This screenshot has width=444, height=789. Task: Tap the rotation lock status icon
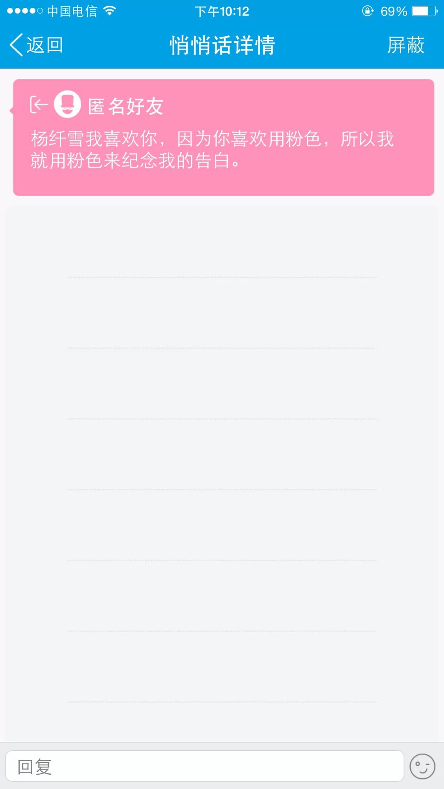pos(368,11)
